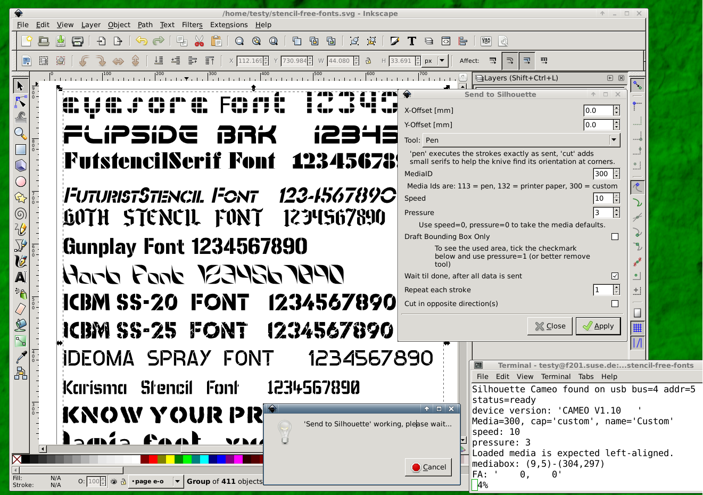Screen dimensions: 703x495
Task: Pick red from the color palette
Action: pyautogui.click(x=154, y=458)
